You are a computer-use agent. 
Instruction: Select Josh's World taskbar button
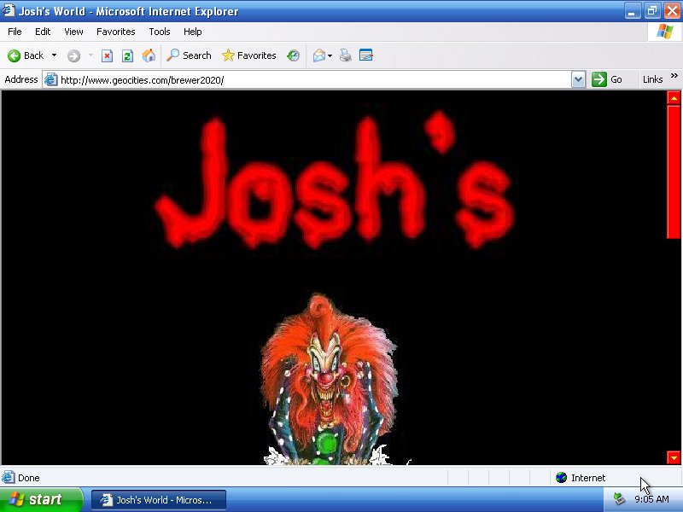click(x=159, y=500)
